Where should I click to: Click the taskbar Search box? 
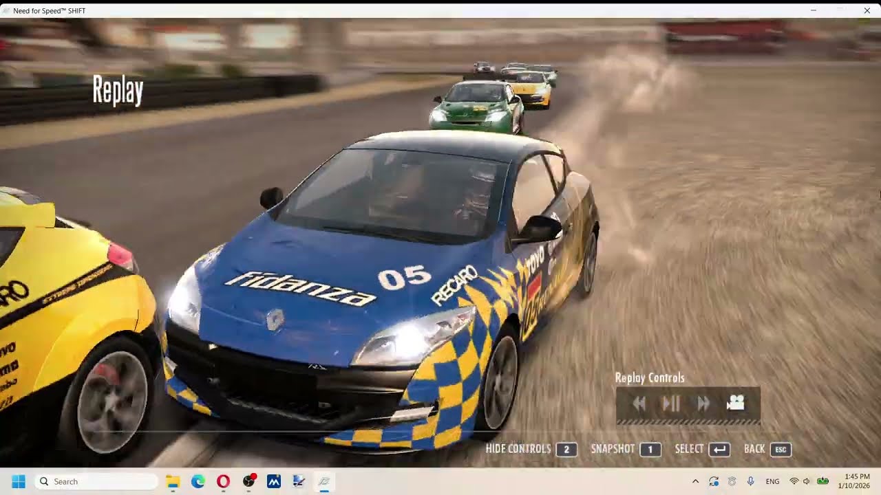click(x=96, y=481)
